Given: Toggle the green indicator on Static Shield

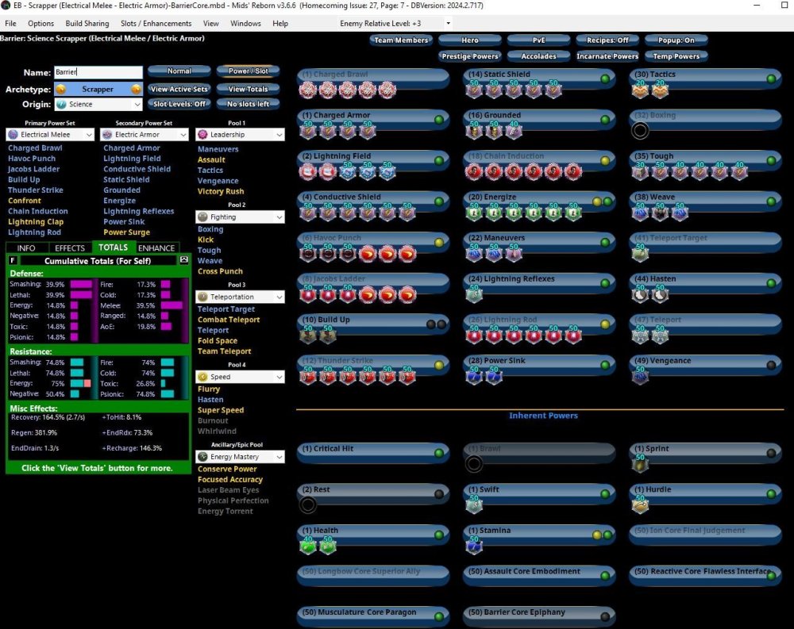Looking at the screenshot, I should coord(605,79).
